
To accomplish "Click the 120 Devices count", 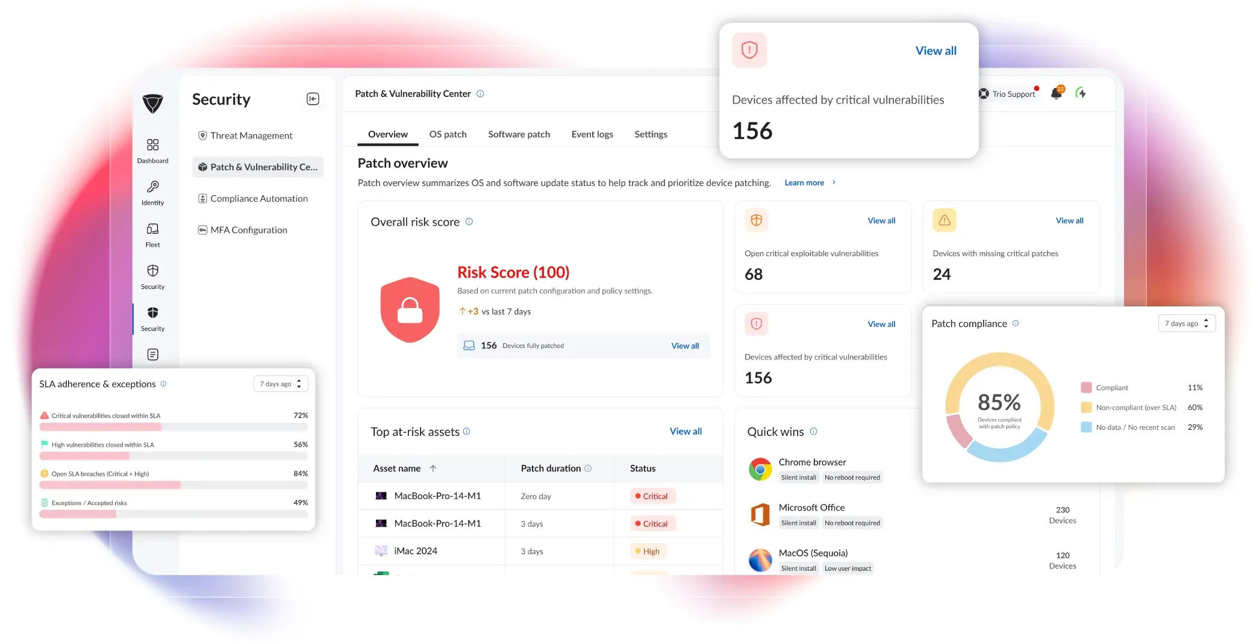I will [1063, 561].
